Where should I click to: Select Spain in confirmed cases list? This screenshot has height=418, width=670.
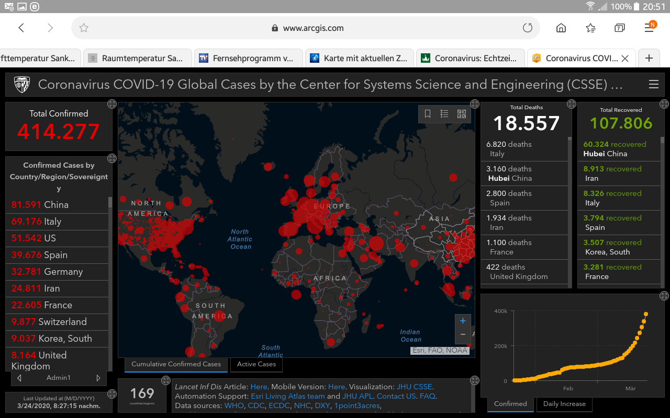click(57, 255)
